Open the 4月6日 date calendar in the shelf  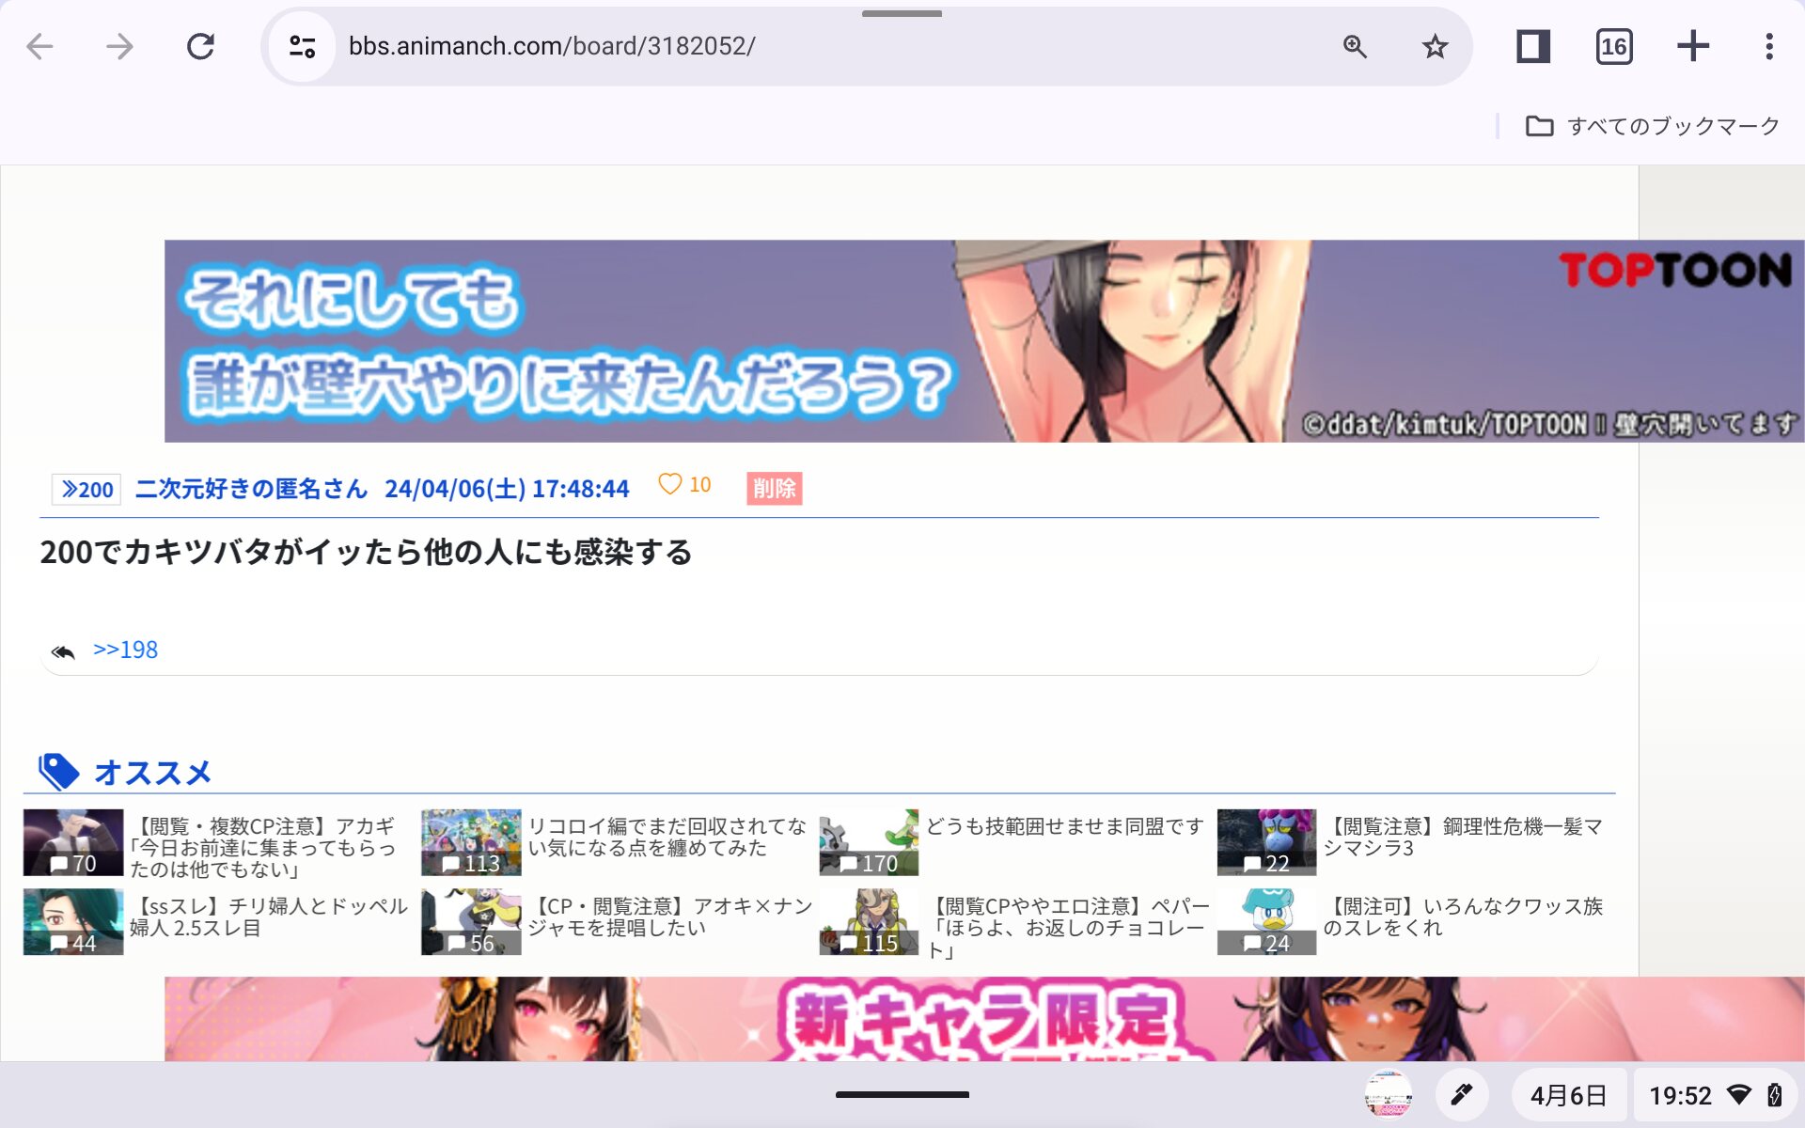coord(1567,1095)
